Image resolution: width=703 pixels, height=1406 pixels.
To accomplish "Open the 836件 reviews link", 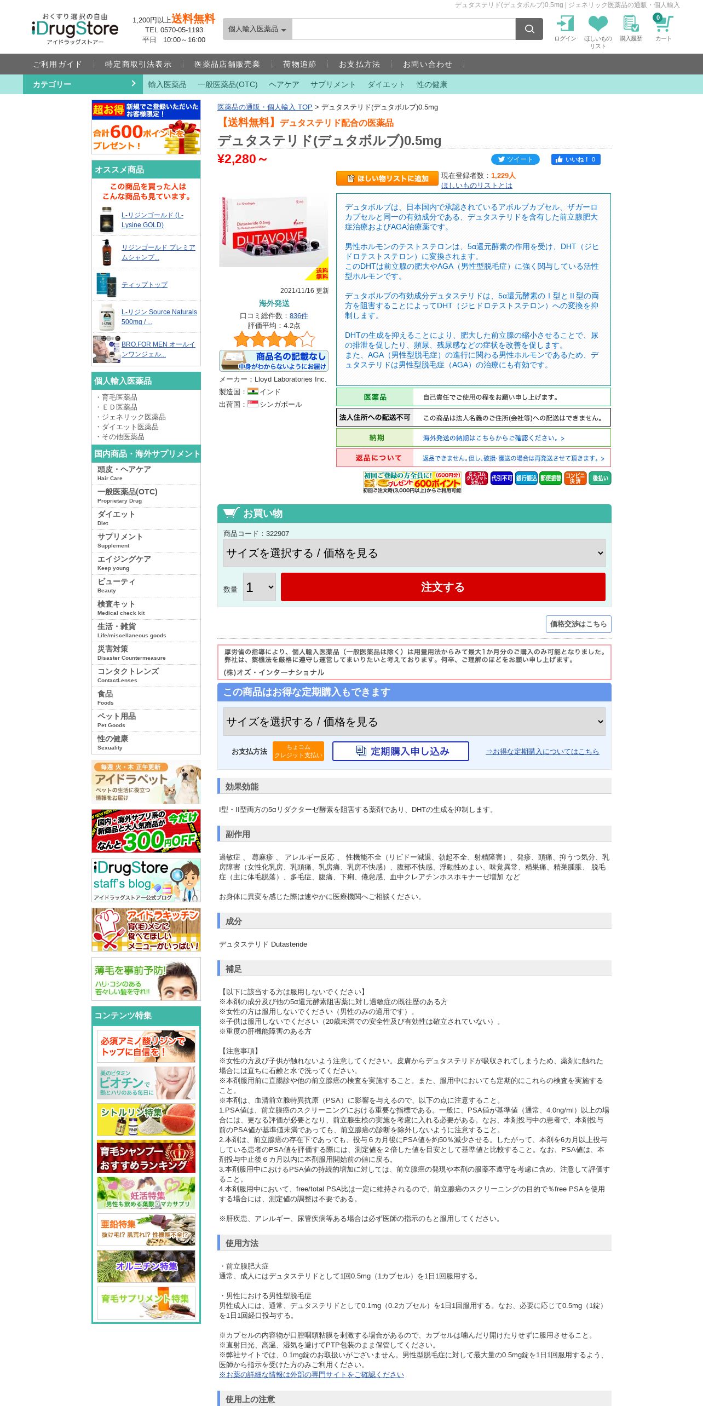I will tap(299, 316).
